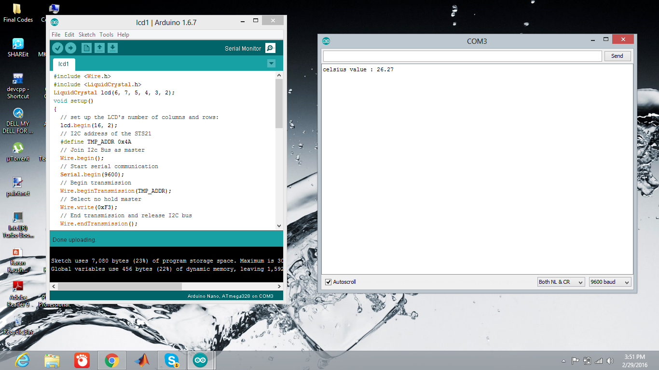Image resolution: width=659 pixels, height=370 pixels.
Task: Click the 'Serial.begin(9600);' code line
Action: point(92,174)
